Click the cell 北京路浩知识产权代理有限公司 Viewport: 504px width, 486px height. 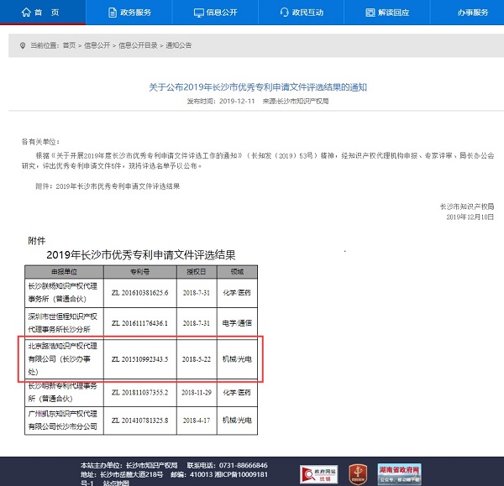[x=63, y=358]
